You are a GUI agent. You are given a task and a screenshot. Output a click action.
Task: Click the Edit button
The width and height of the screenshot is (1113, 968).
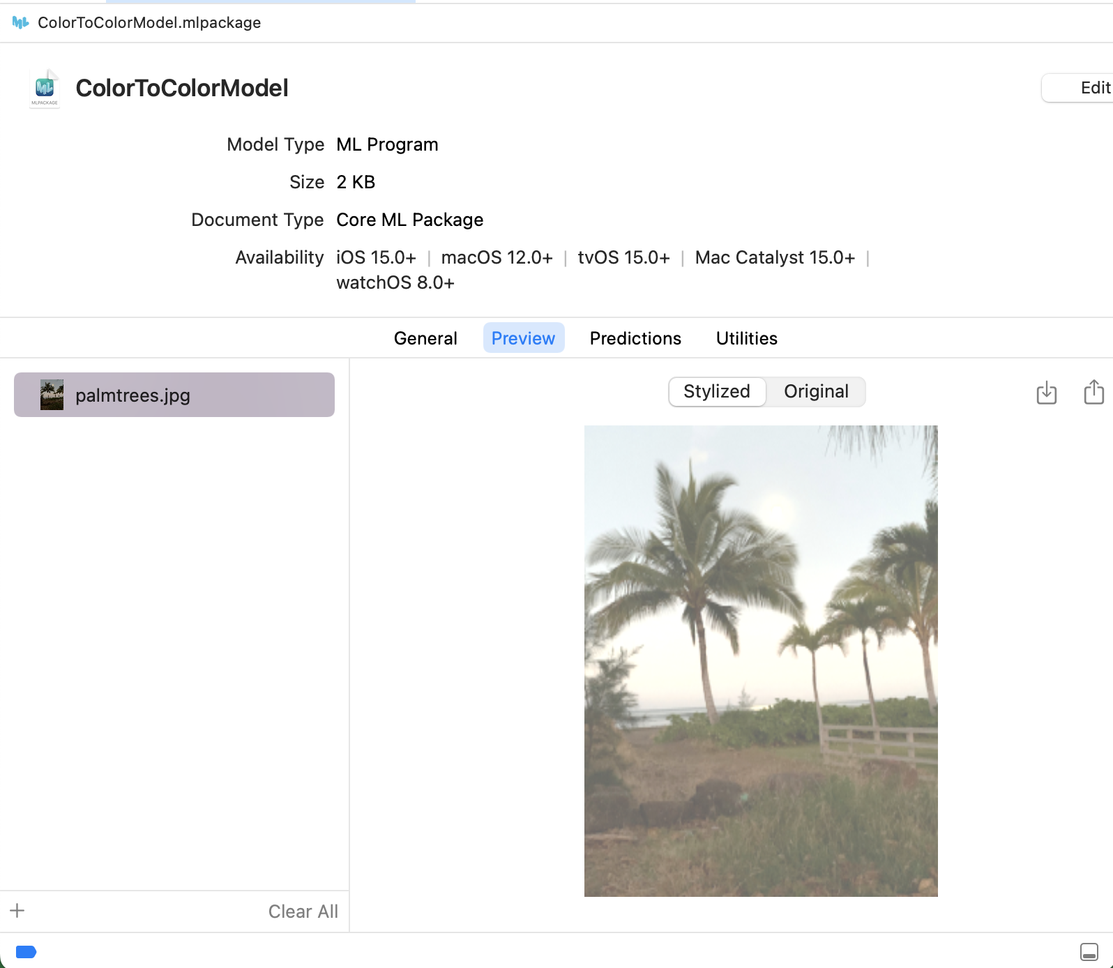pos(1077,88)
